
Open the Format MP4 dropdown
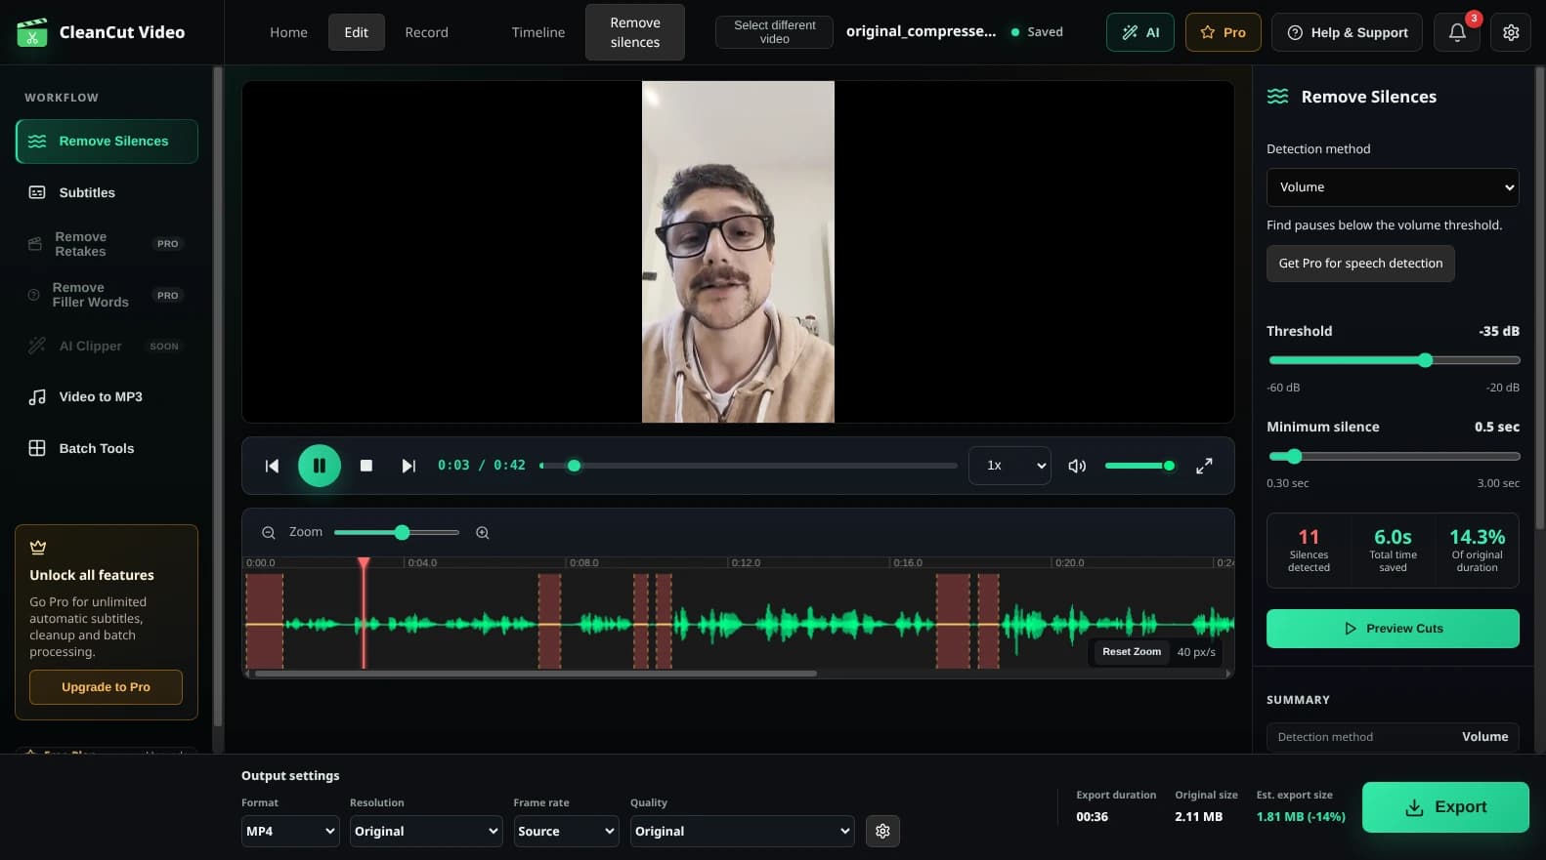(x=290, y=831)
